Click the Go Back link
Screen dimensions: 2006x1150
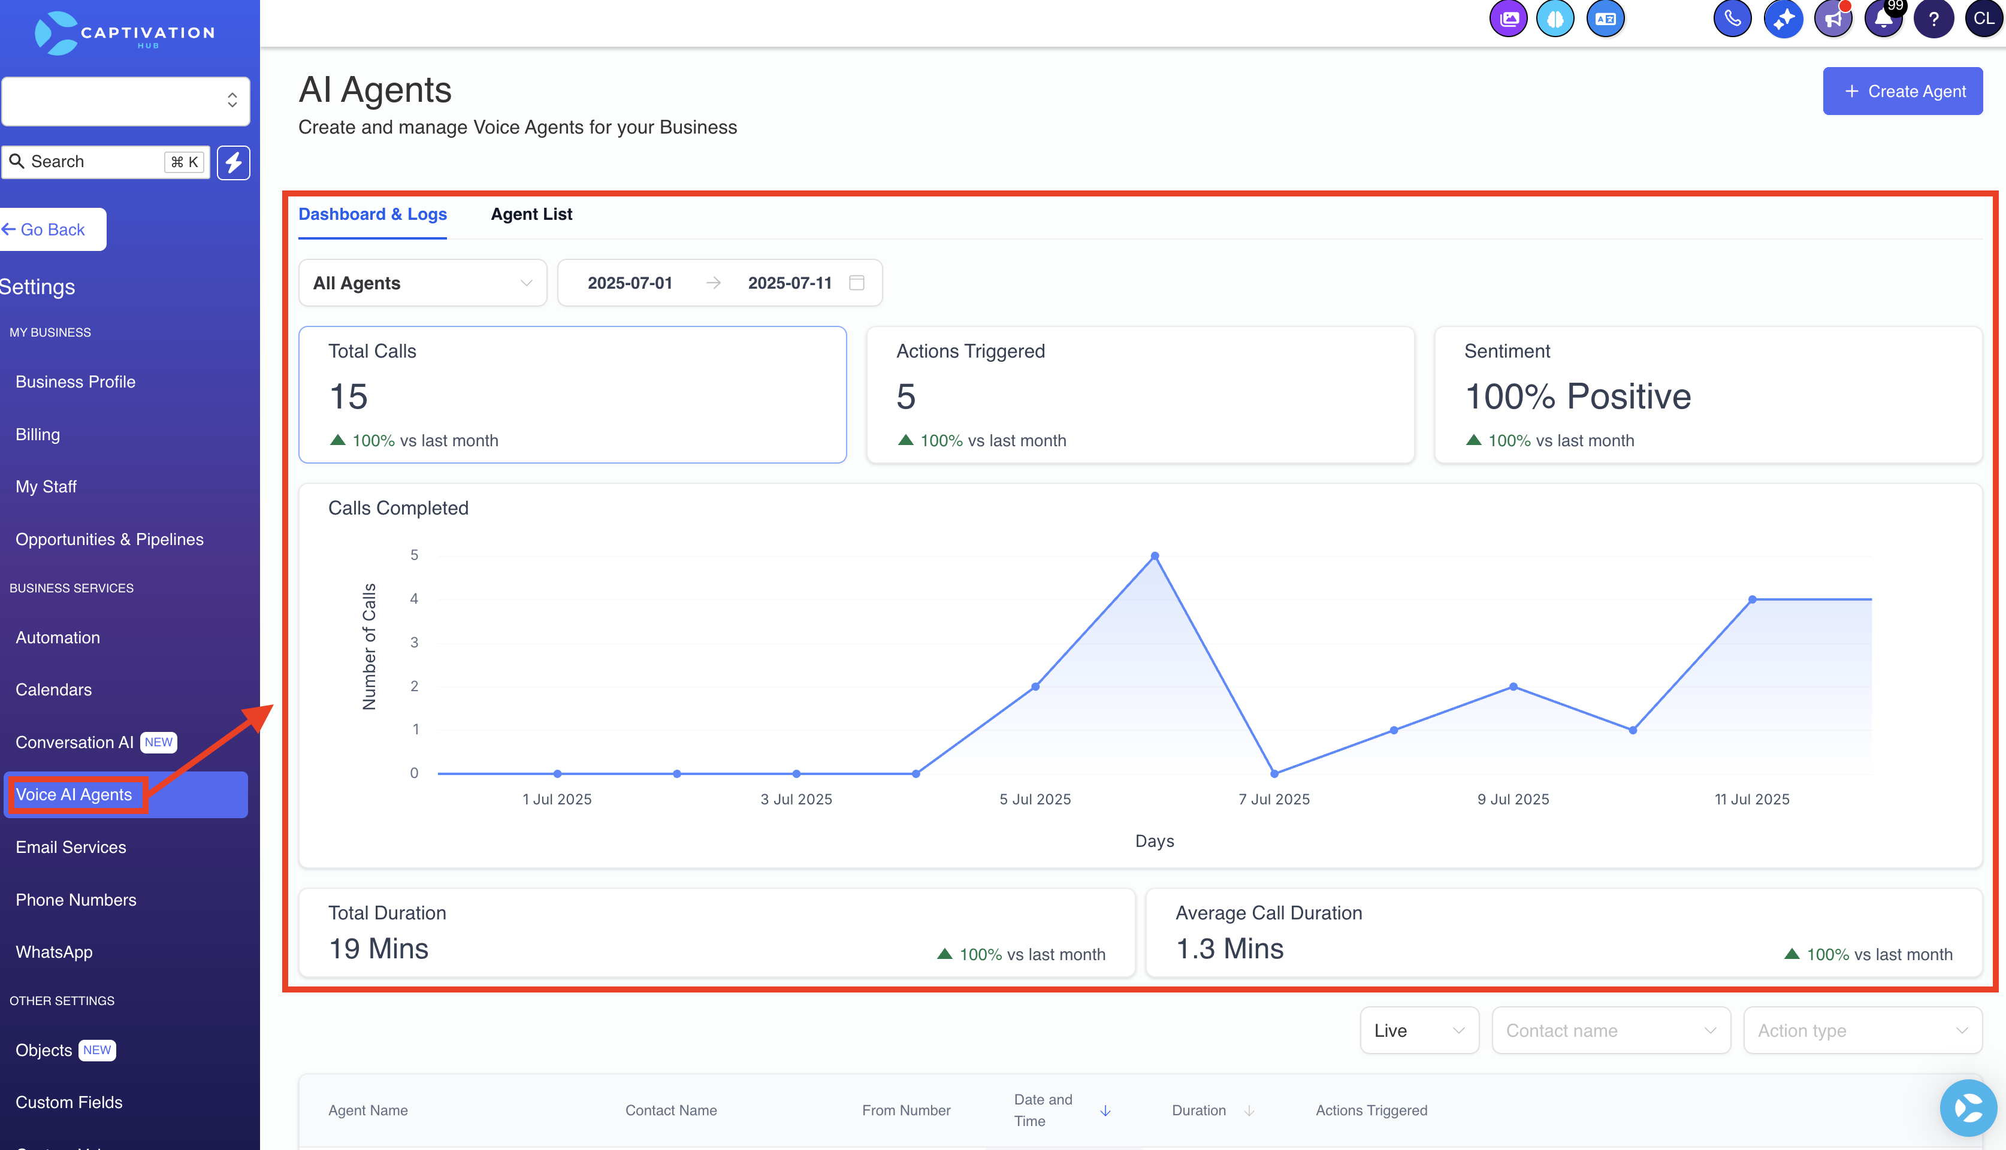point(44,229)
